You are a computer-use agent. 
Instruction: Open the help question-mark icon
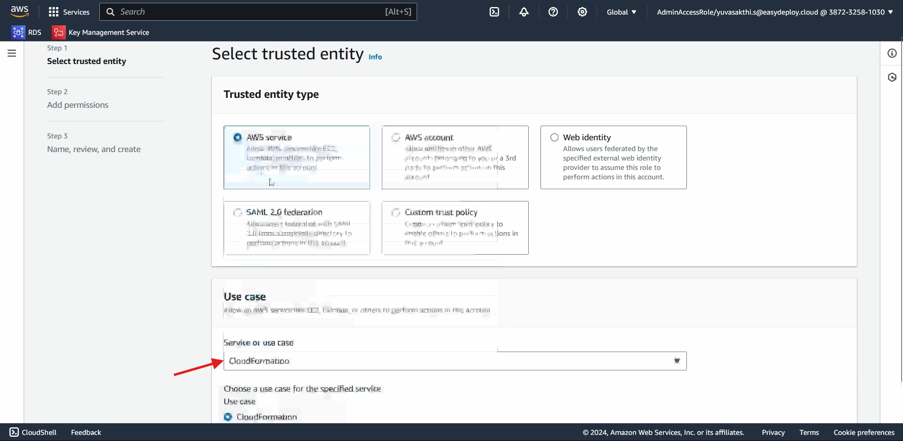(x=553, y=12)
